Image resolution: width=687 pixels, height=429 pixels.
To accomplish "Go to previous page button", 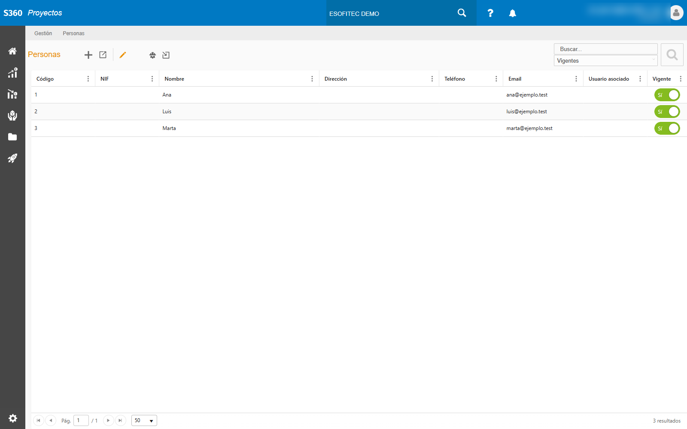I will click(51, 420).
